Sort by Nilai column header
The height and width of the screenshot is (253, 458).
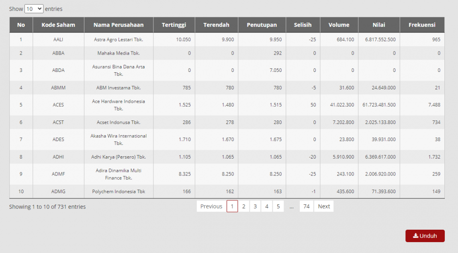379,25
